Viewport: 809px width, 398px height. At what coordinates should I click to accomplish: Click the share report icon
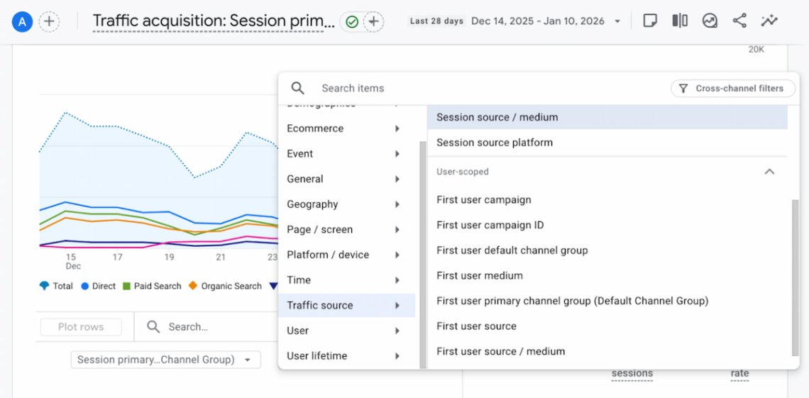[739, 21]
